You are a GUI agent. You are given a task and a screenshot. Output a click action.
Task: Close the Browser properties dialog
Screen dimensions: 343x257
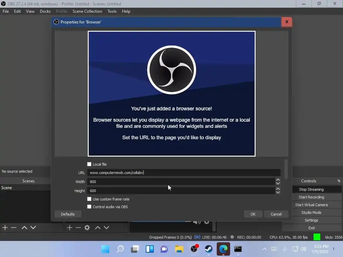point(287,22)
